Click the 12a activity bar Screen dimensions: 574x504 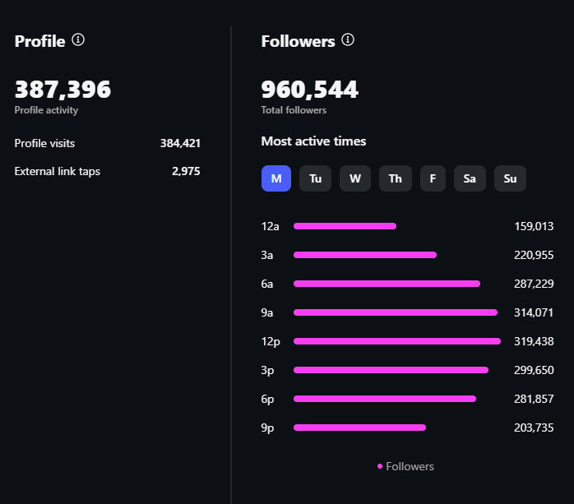[345, 226]
